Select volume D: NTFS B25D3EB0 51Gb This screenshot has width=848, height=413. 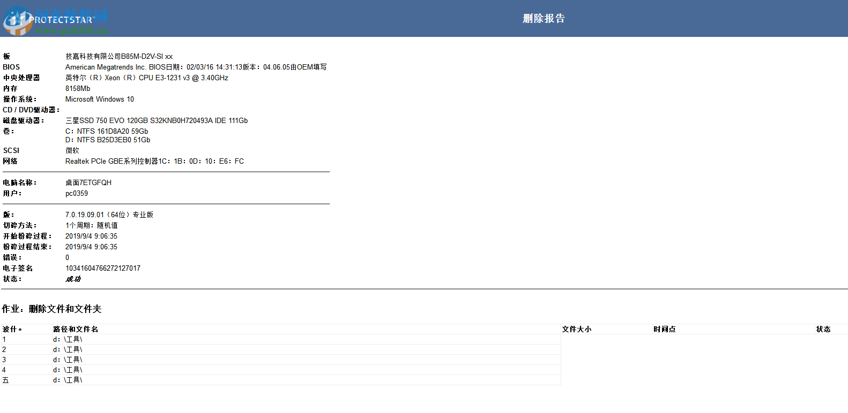(x=108, y=140)
